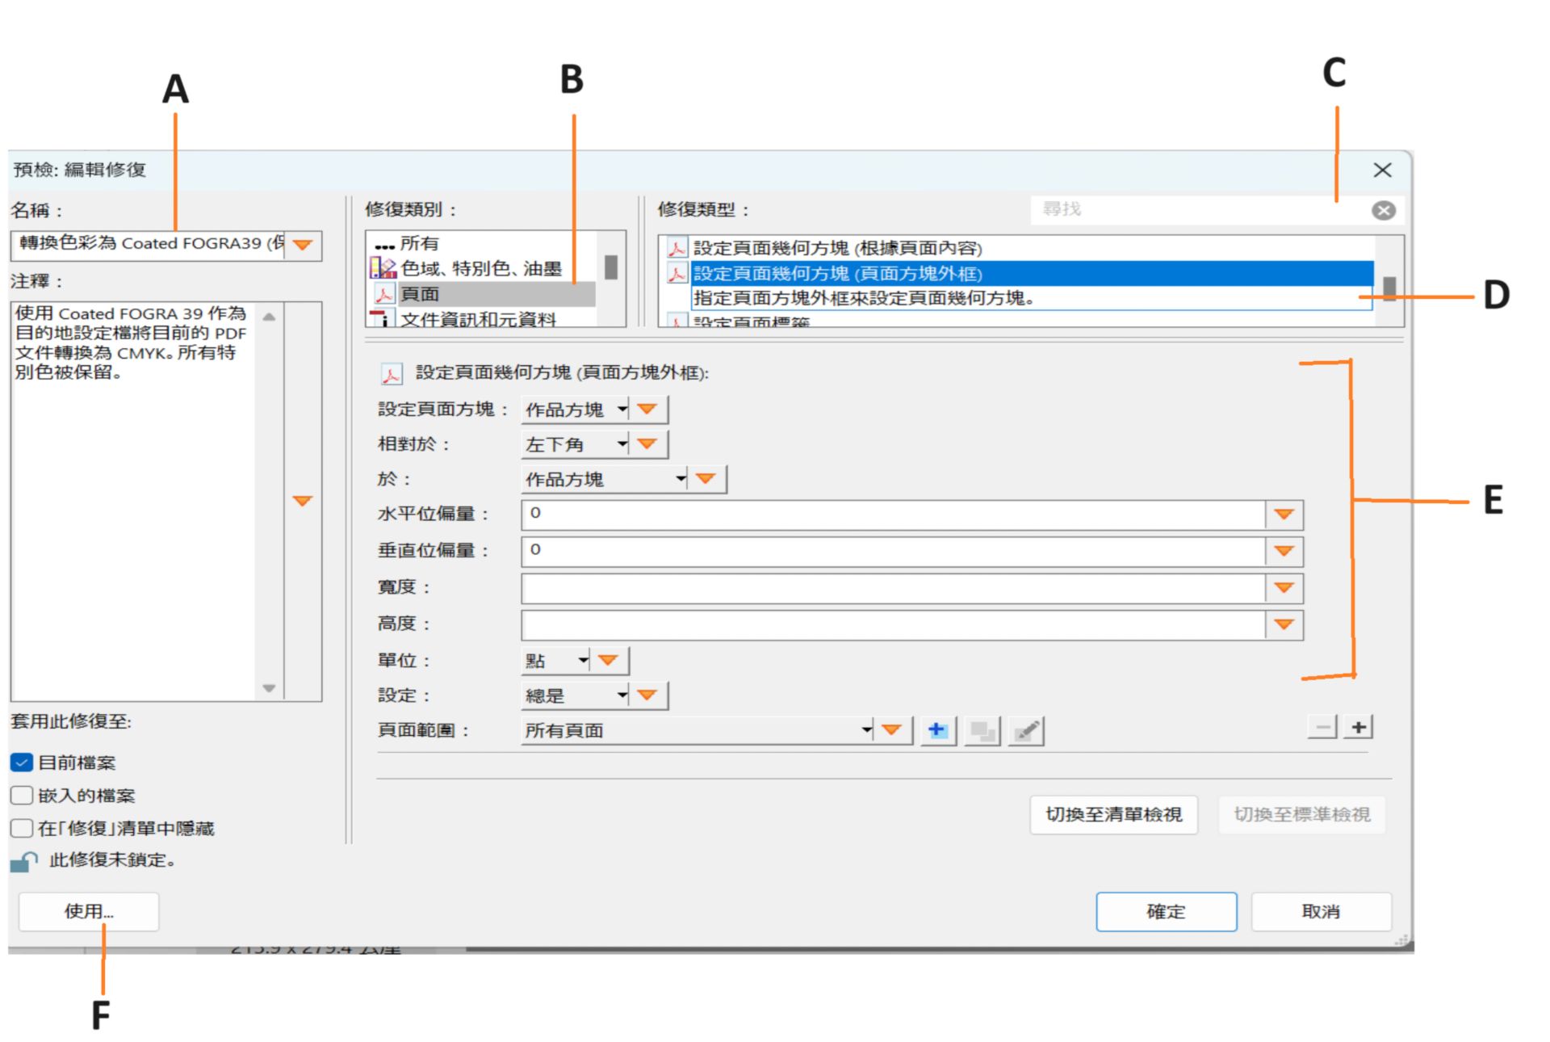Click the duplicate icon beside 頁面範圍
Viewport: 1550px width, 1042px height.
[x=982, y=731]
